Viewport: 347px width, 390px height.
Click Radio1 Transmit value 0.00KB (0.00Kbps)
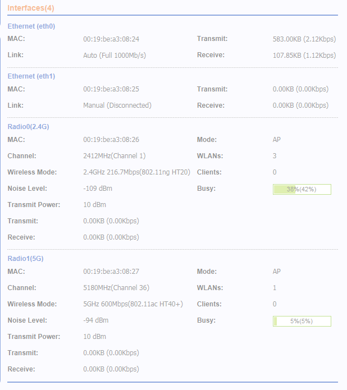111,353
